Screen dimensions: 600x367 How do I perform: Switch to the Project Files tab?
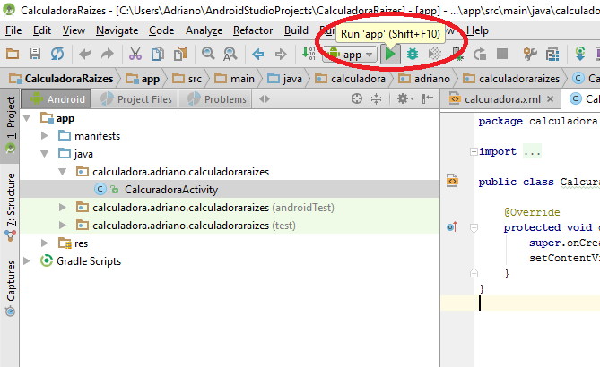[135, 98]
